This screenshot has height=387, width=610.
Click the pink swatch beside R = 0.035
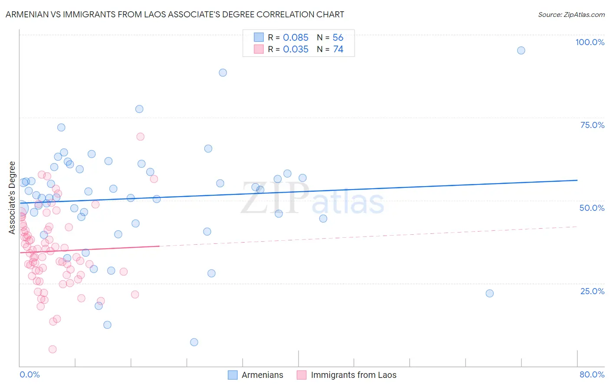click(259, 49)
